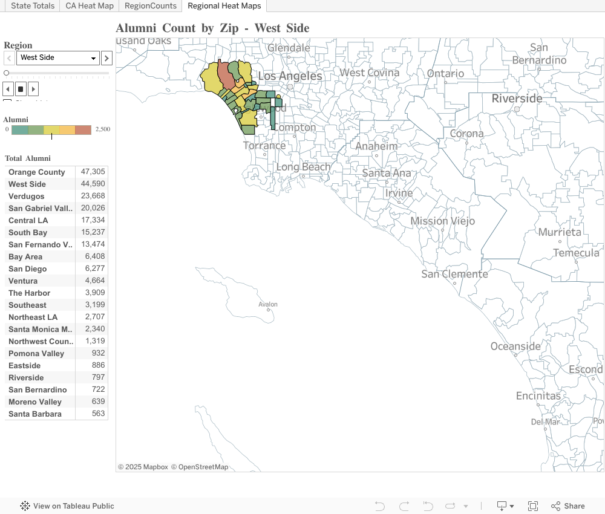This screenshot has width=605, height=514.
Task: Open View on Tableau Public
Action: click(67, 506)
